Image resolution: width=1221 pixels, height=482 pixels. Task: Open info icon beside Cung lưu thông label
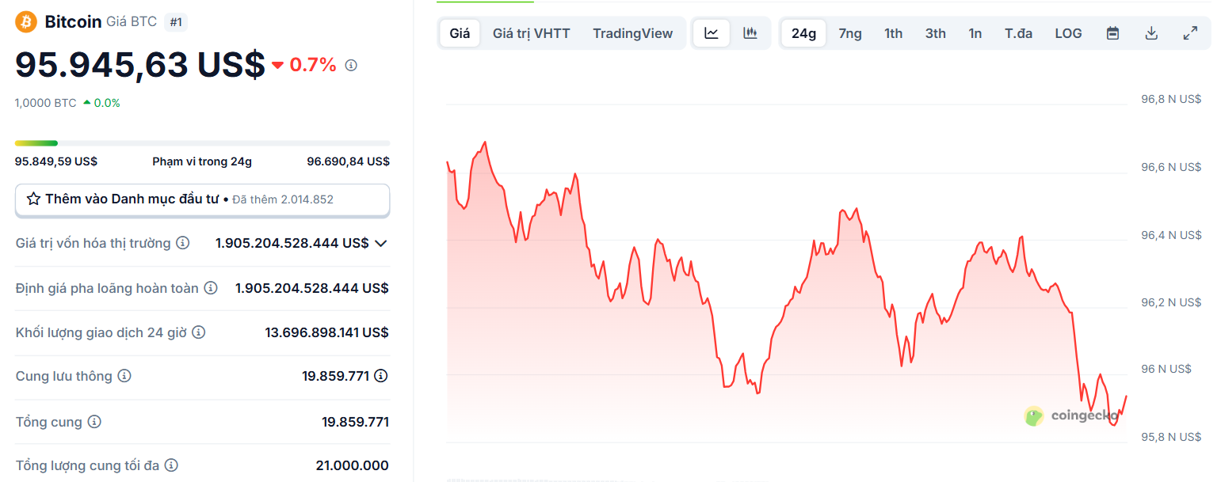point(124,376)
